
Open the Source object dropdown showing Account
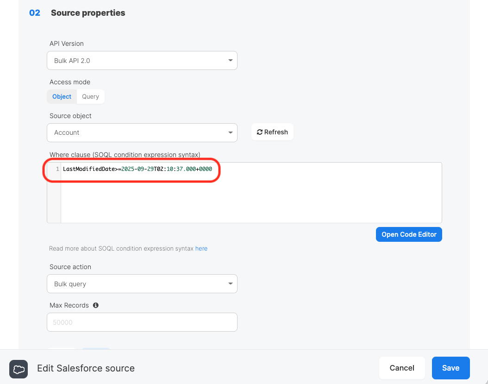[142, 132]
